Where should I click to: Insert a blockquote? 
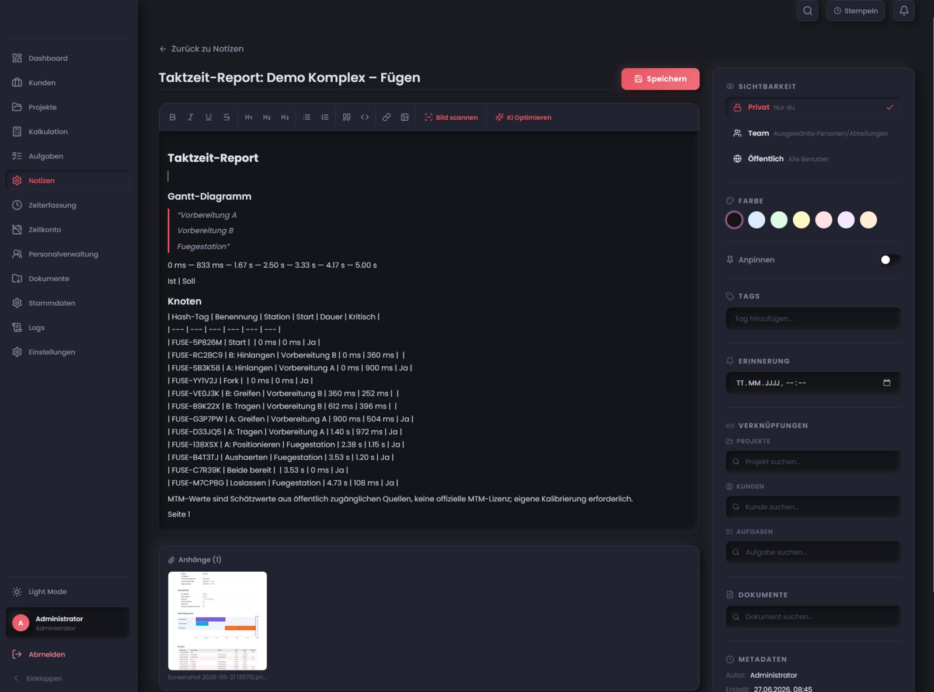[x=347, y=117]
